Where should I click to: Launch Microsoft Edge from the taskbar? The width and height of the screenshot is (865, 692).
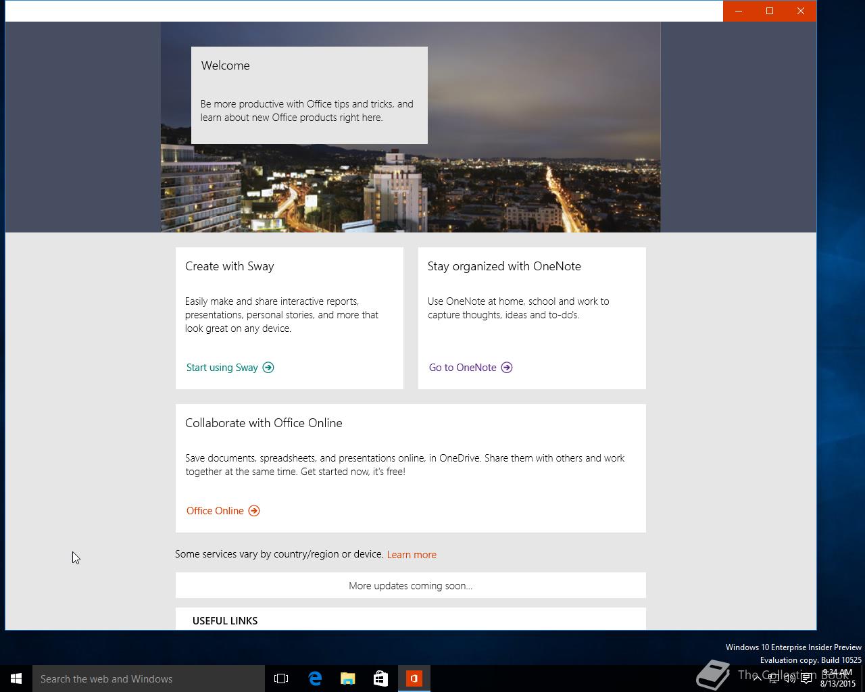[x=315, y=678]
